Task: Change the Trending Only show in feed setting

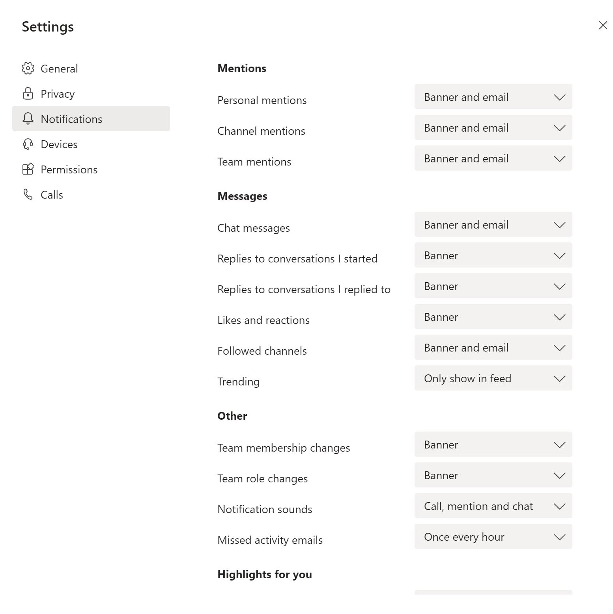Action: click(493, 378)
